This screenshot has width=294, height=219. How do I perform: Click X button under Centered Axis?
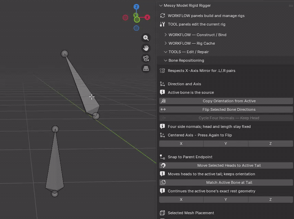click(181, 144)
